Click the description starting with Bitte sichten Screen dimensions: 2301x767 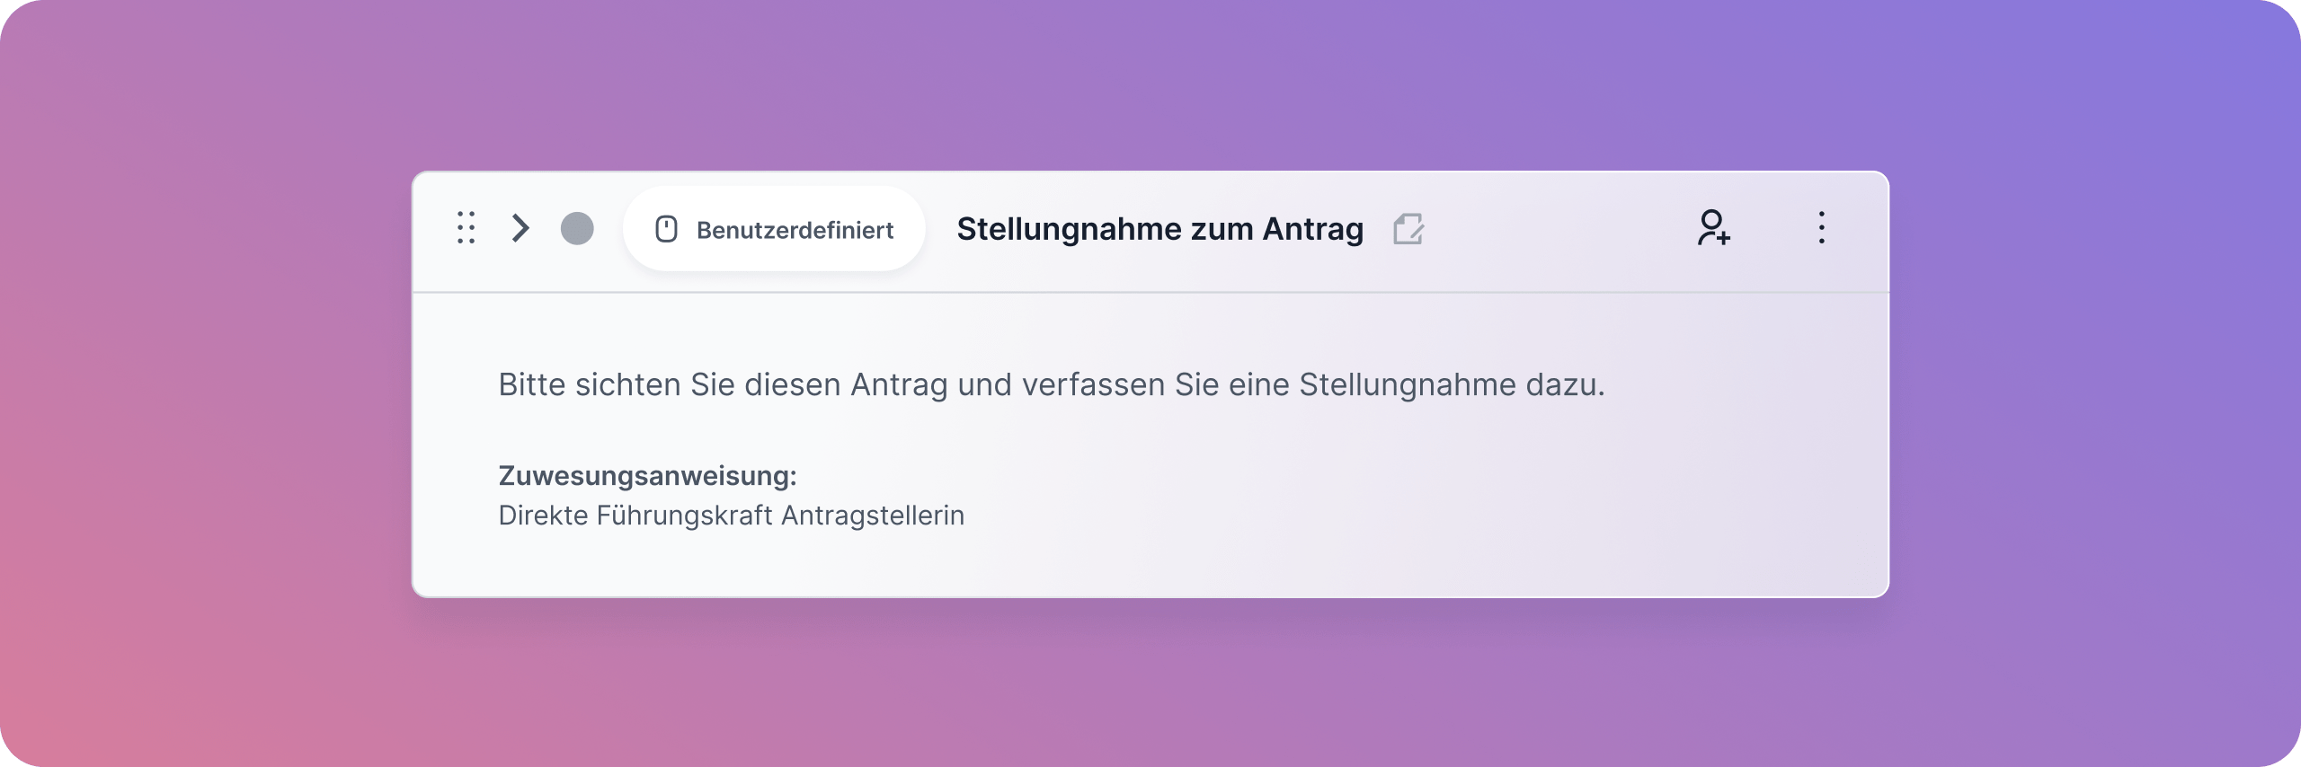[x=1052, y=384]
